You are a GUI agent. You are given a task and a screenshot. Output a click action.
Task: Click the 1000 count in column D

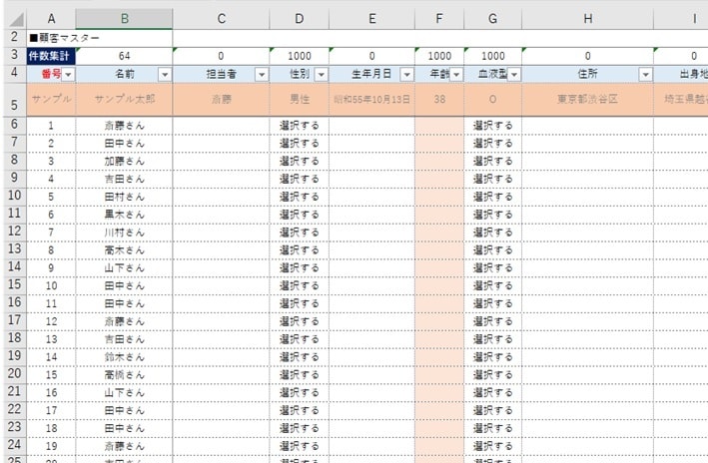tap(299, 56)
